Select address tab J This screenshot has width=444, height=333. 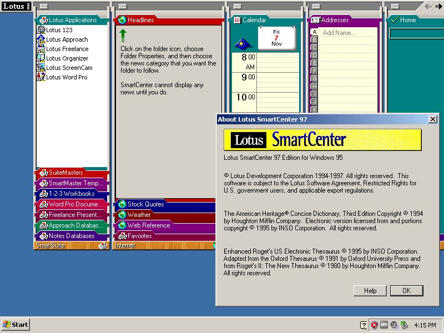point(314,102)
